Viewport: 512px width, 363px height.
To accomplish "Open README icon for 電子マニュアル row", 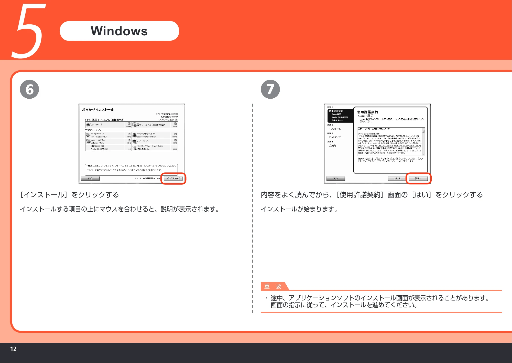I will (x=176, y=123).
